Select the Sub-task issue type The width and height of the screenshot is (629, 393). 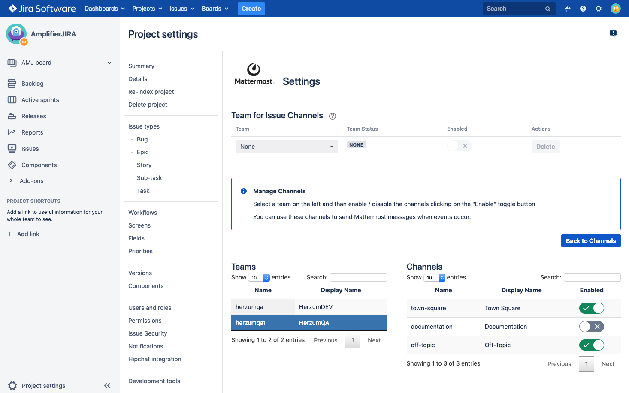149,178
